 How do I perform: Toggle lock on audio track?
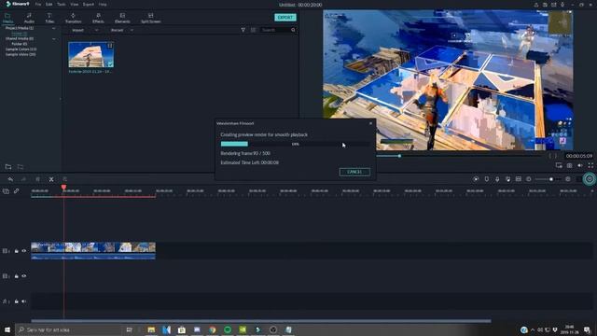(17, 301)
